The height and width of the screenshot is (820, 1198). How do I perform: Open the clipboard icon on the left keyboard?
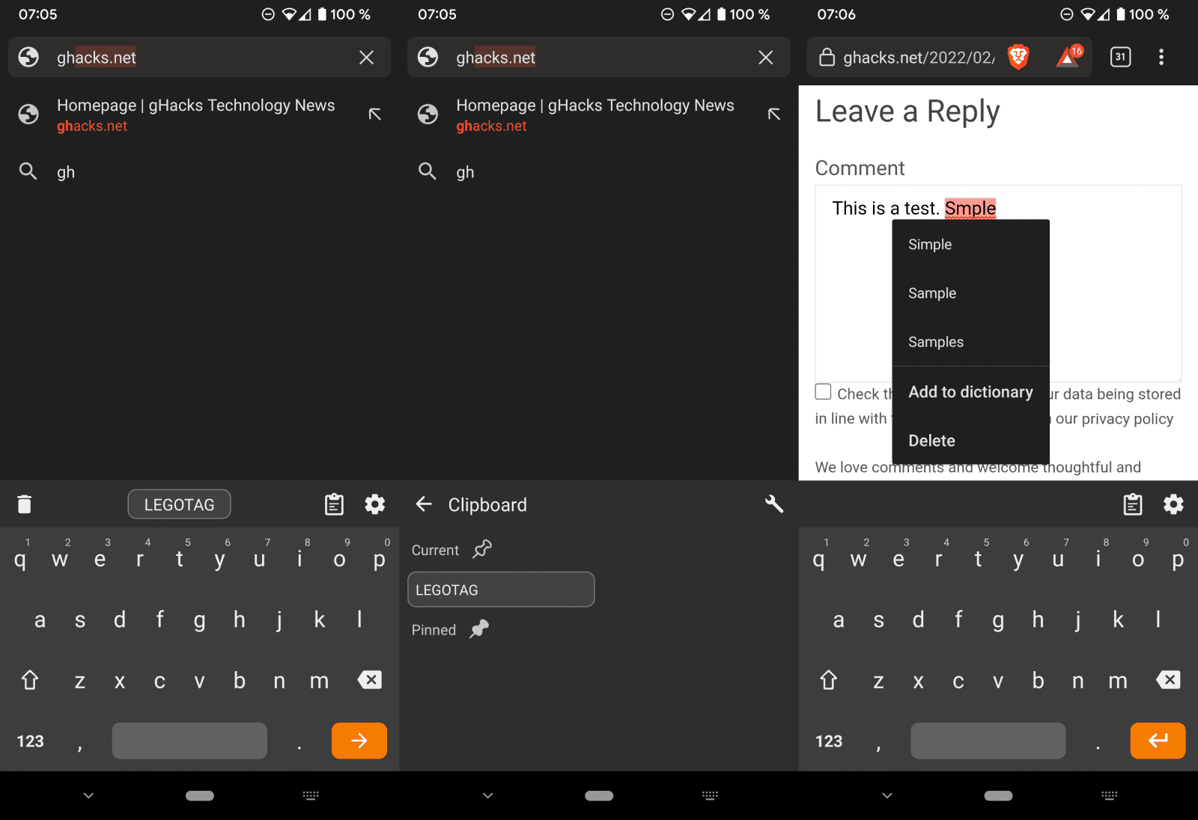point(334,505)
